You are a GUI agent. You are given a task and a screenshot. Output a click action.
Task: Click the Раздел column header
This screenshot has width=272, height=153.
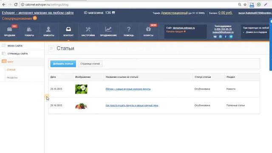pos(231,77)
